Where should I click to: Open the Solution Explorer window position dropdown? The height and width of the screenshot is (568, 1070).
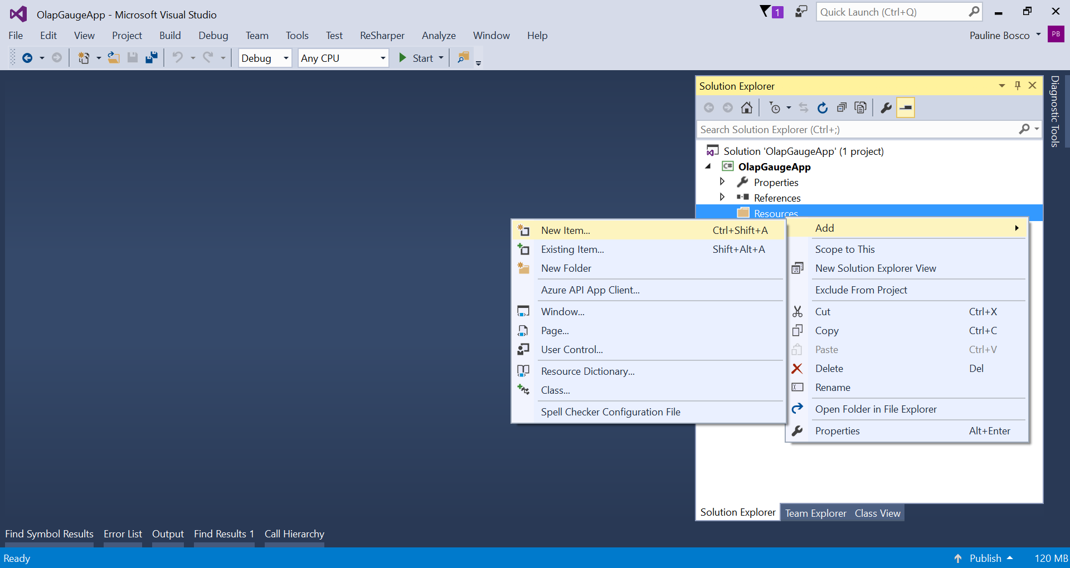(x=1002, y=85)
